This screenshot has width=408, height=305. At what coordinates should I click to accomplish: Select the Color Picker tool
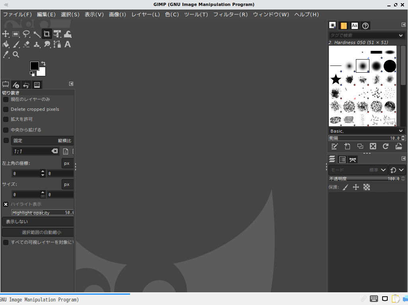[6, 54]
